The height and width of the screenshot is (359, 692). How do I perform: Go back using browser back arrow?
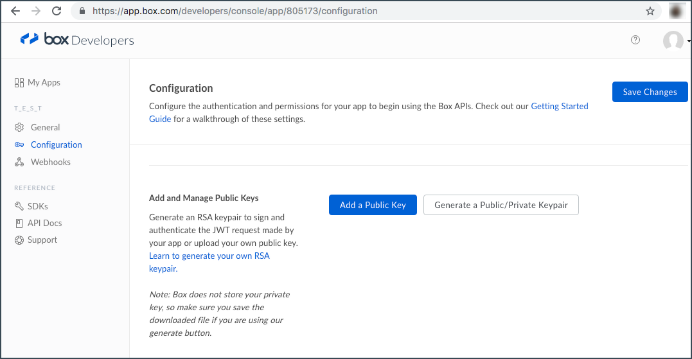coord(15,11)
